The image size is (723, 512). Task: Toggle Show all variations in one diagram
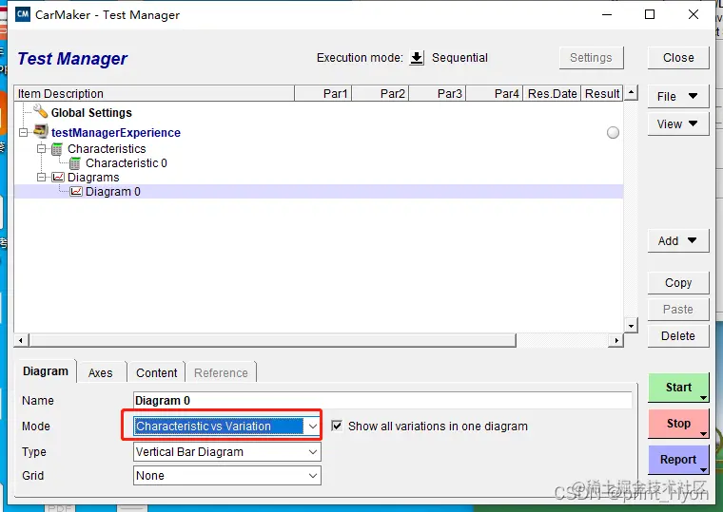[x=337, y=426]
